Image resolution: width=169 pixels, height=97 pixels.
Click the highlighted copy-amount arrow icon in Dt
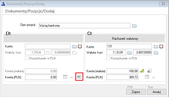coord(79,77)
